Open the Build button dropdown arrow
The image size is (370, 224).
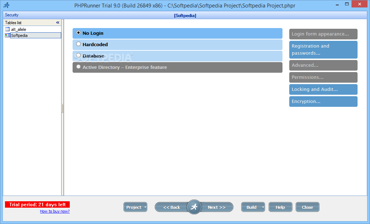[263, 207]
